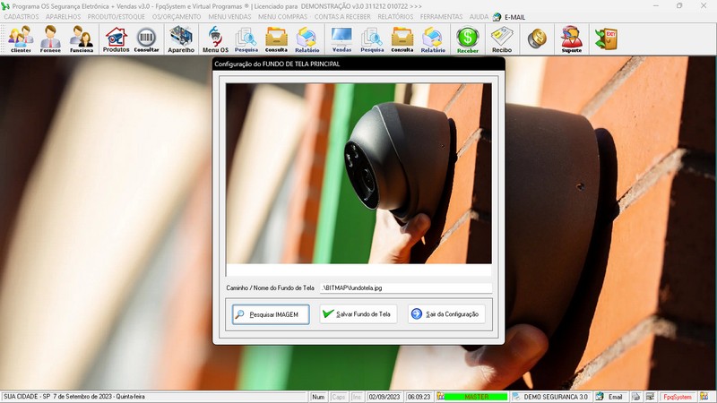
Task: Click the Aparelho devices icon
Action: coord(181,39)
